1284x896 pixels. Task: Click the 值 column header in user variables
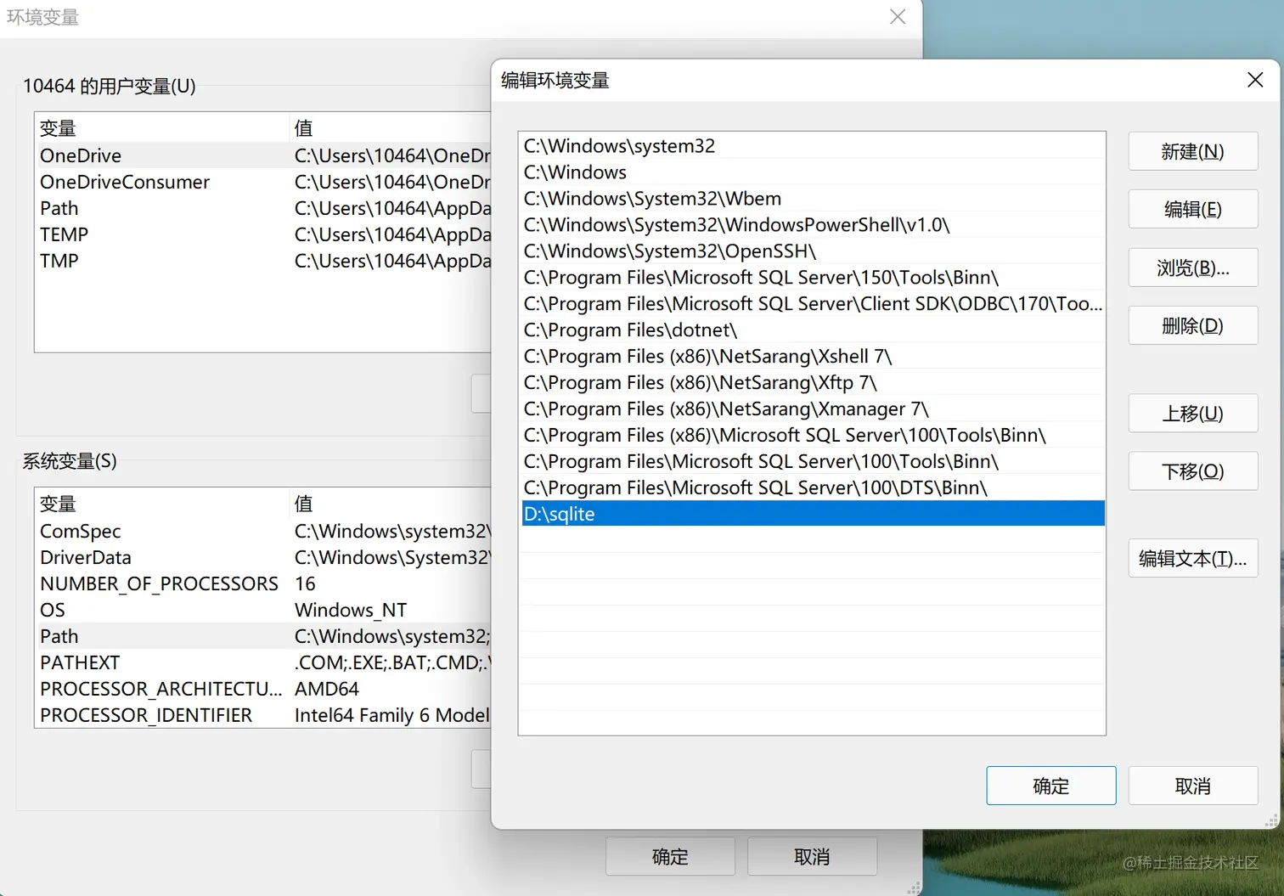point(391,128)
